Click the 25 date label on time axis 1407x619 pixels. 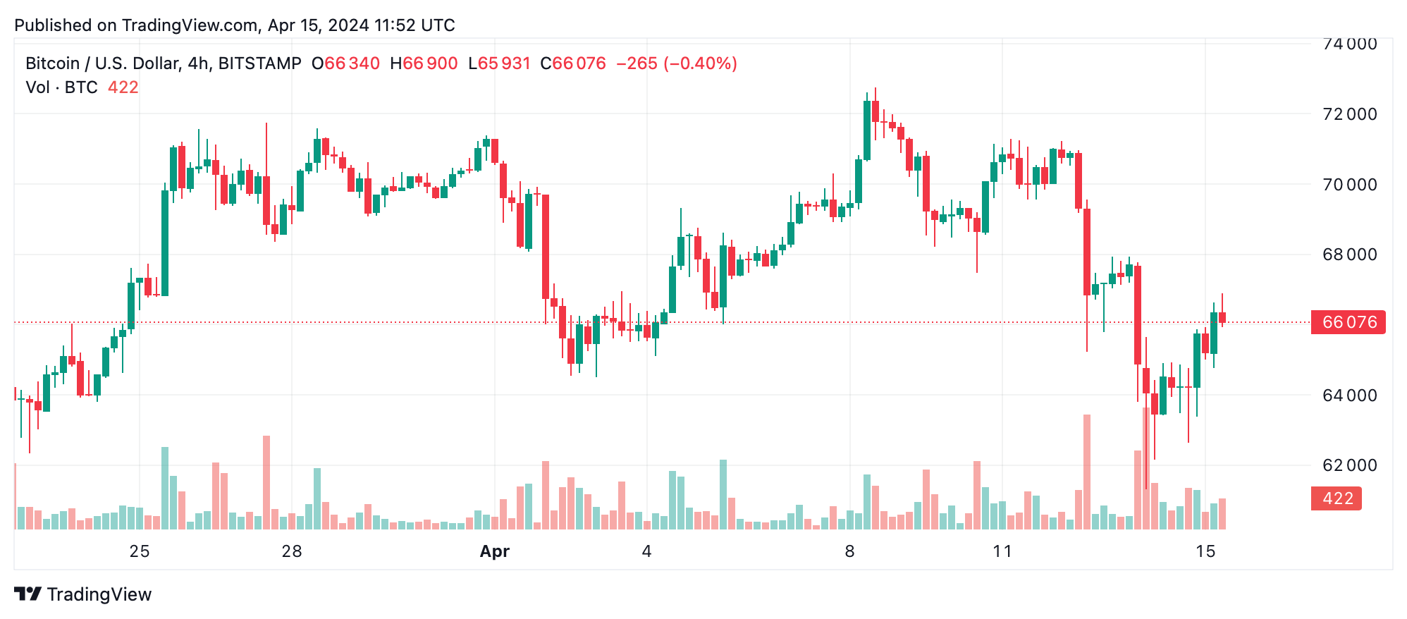click(140, 551)
